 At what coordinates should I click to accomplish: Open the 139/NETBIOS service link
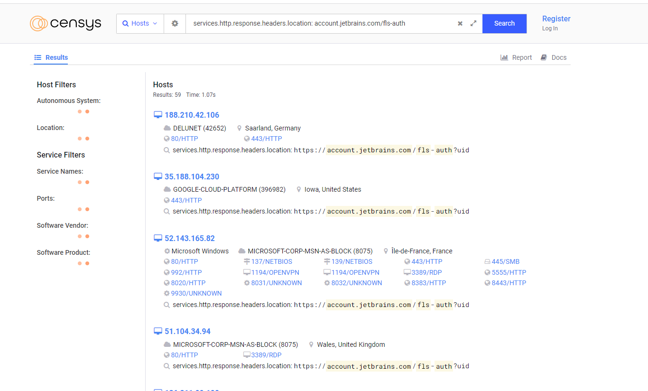click(352, 261)
